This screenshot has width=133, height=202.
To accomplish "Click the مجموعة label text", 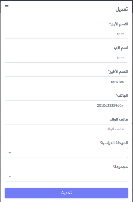I will (x=121, y=167).
